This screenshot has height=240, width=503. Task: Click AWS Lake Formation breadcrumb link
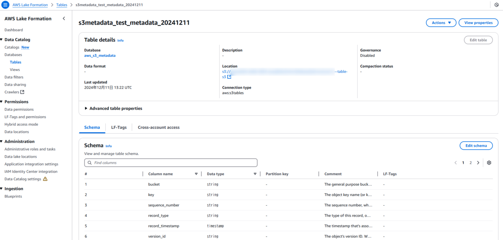(x=30, y=5)
